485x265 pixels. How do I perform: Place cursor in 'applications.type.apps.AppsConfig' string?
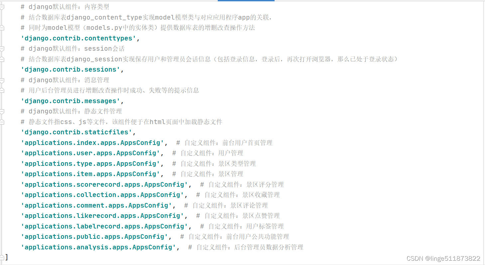90,164
